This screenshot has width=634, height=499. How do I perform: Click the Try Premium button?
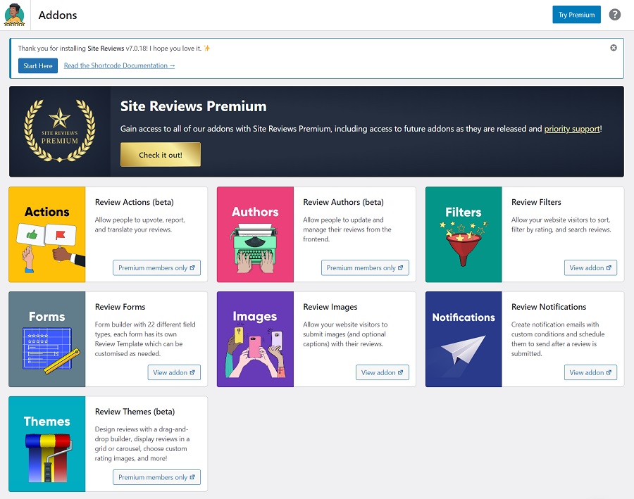(576, 15)
